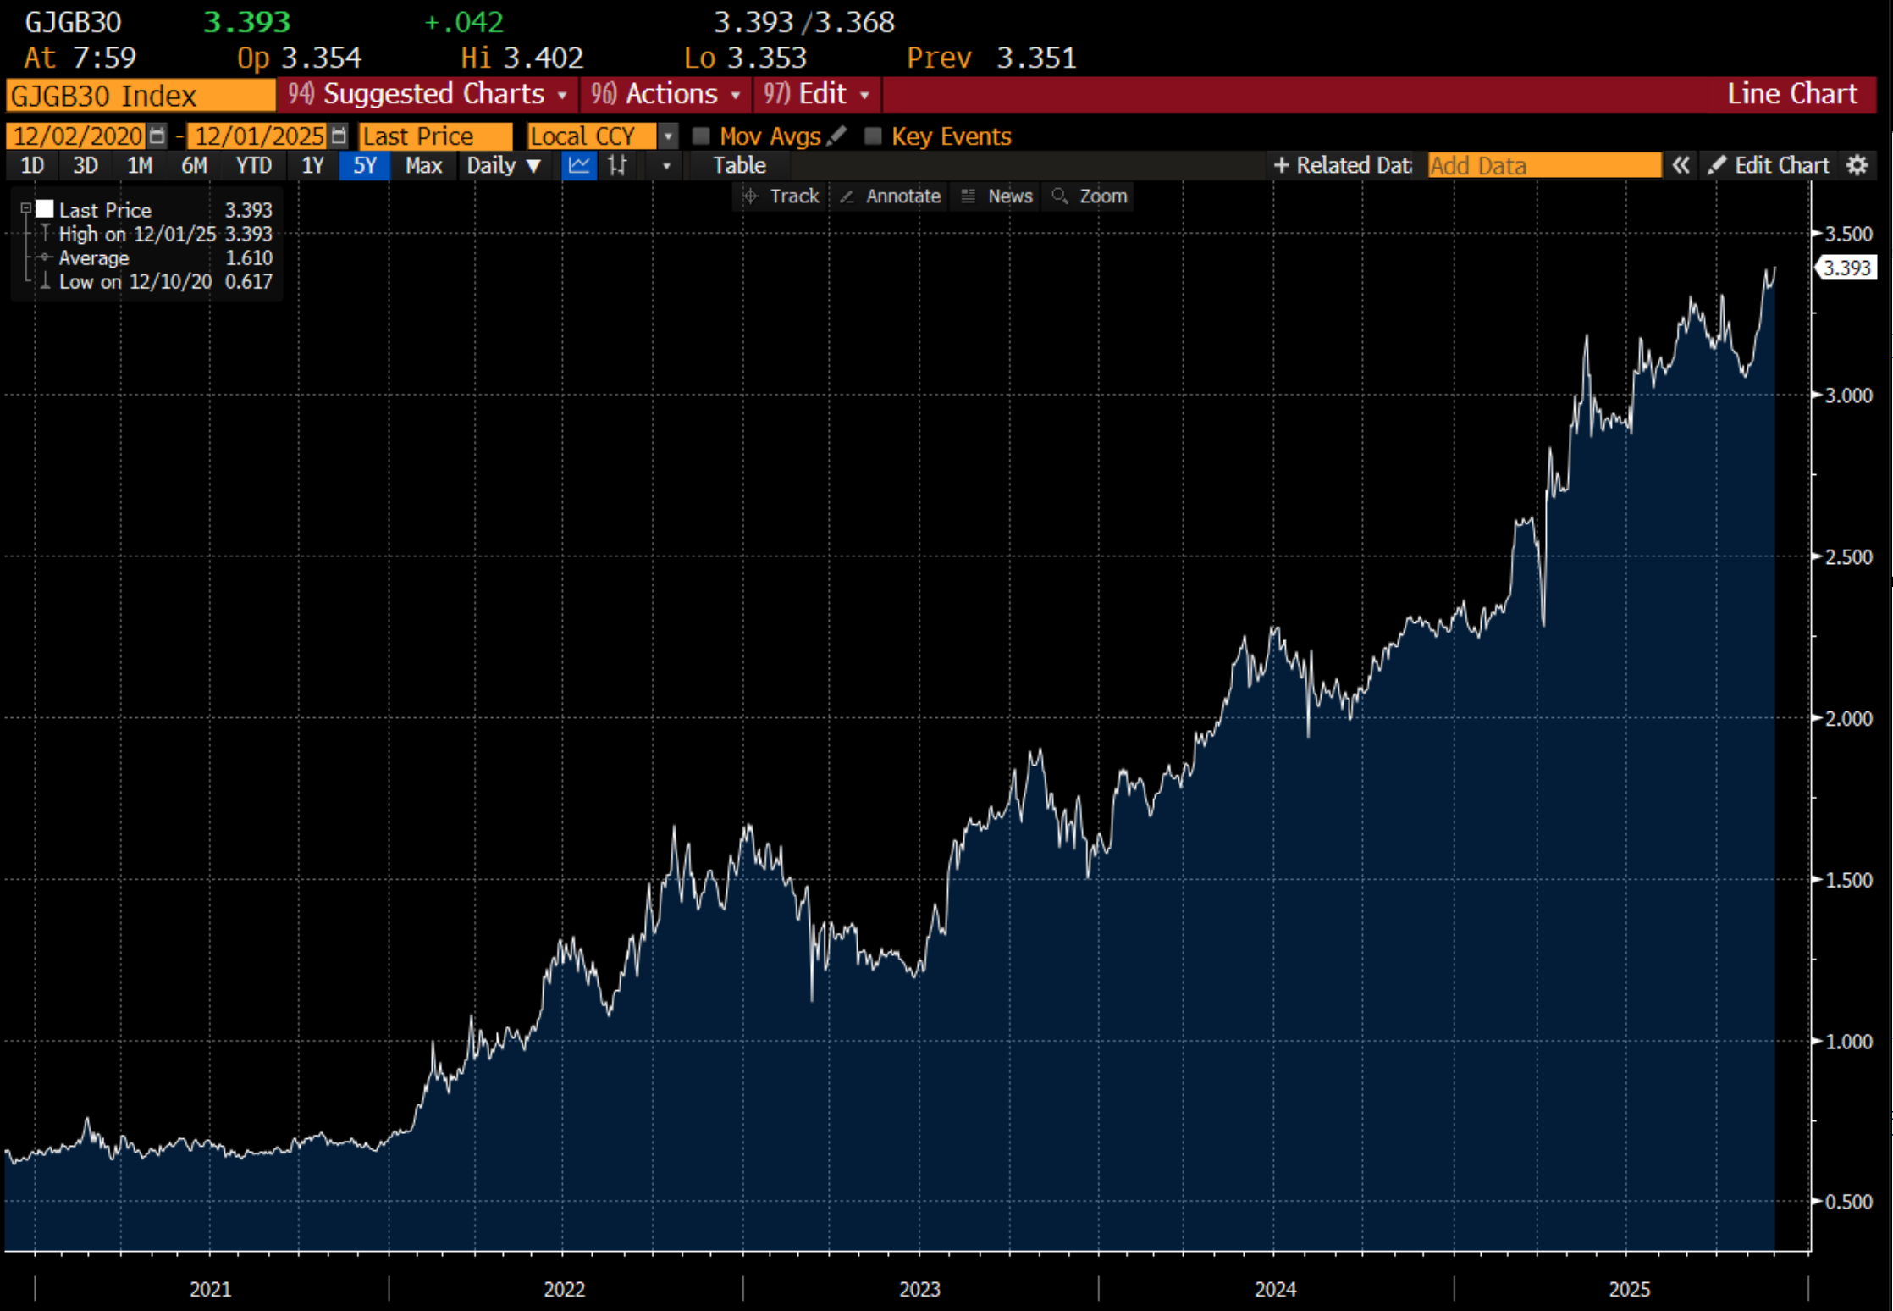The image size is (1893, 1311).
Task: Open the start date calendar picker
Action: click(x=157, y=136)
